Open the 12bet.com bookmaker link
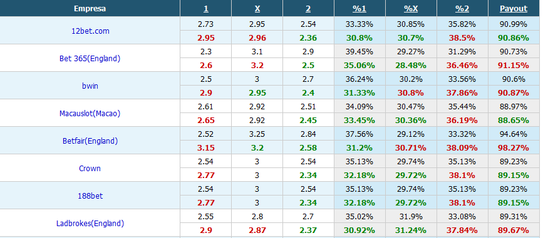Image resolution: width=543 pixels, height=238 pixels. [90, 31]
